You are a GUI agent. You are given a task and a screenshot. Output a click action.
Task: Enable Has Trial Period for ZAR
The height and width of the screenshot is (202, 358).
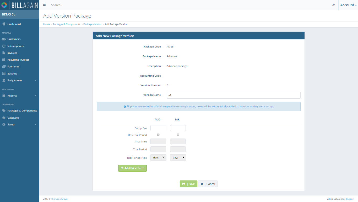(178, 135)
